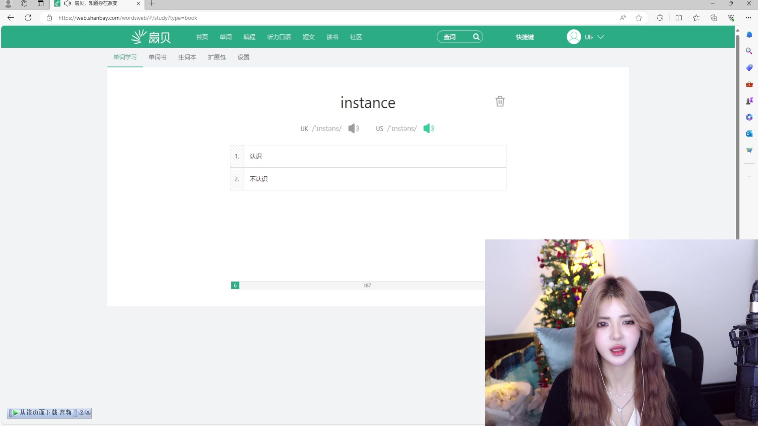The width and height of the screenshot is (758, 426).
Task: Open help on the download audio bar
Action: point(81,413)
